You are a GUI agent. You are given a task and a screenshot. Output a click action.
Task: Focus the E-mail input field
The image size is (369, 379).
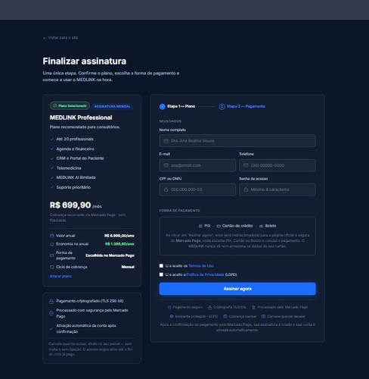pyautogui.click(x=197, y=165)
